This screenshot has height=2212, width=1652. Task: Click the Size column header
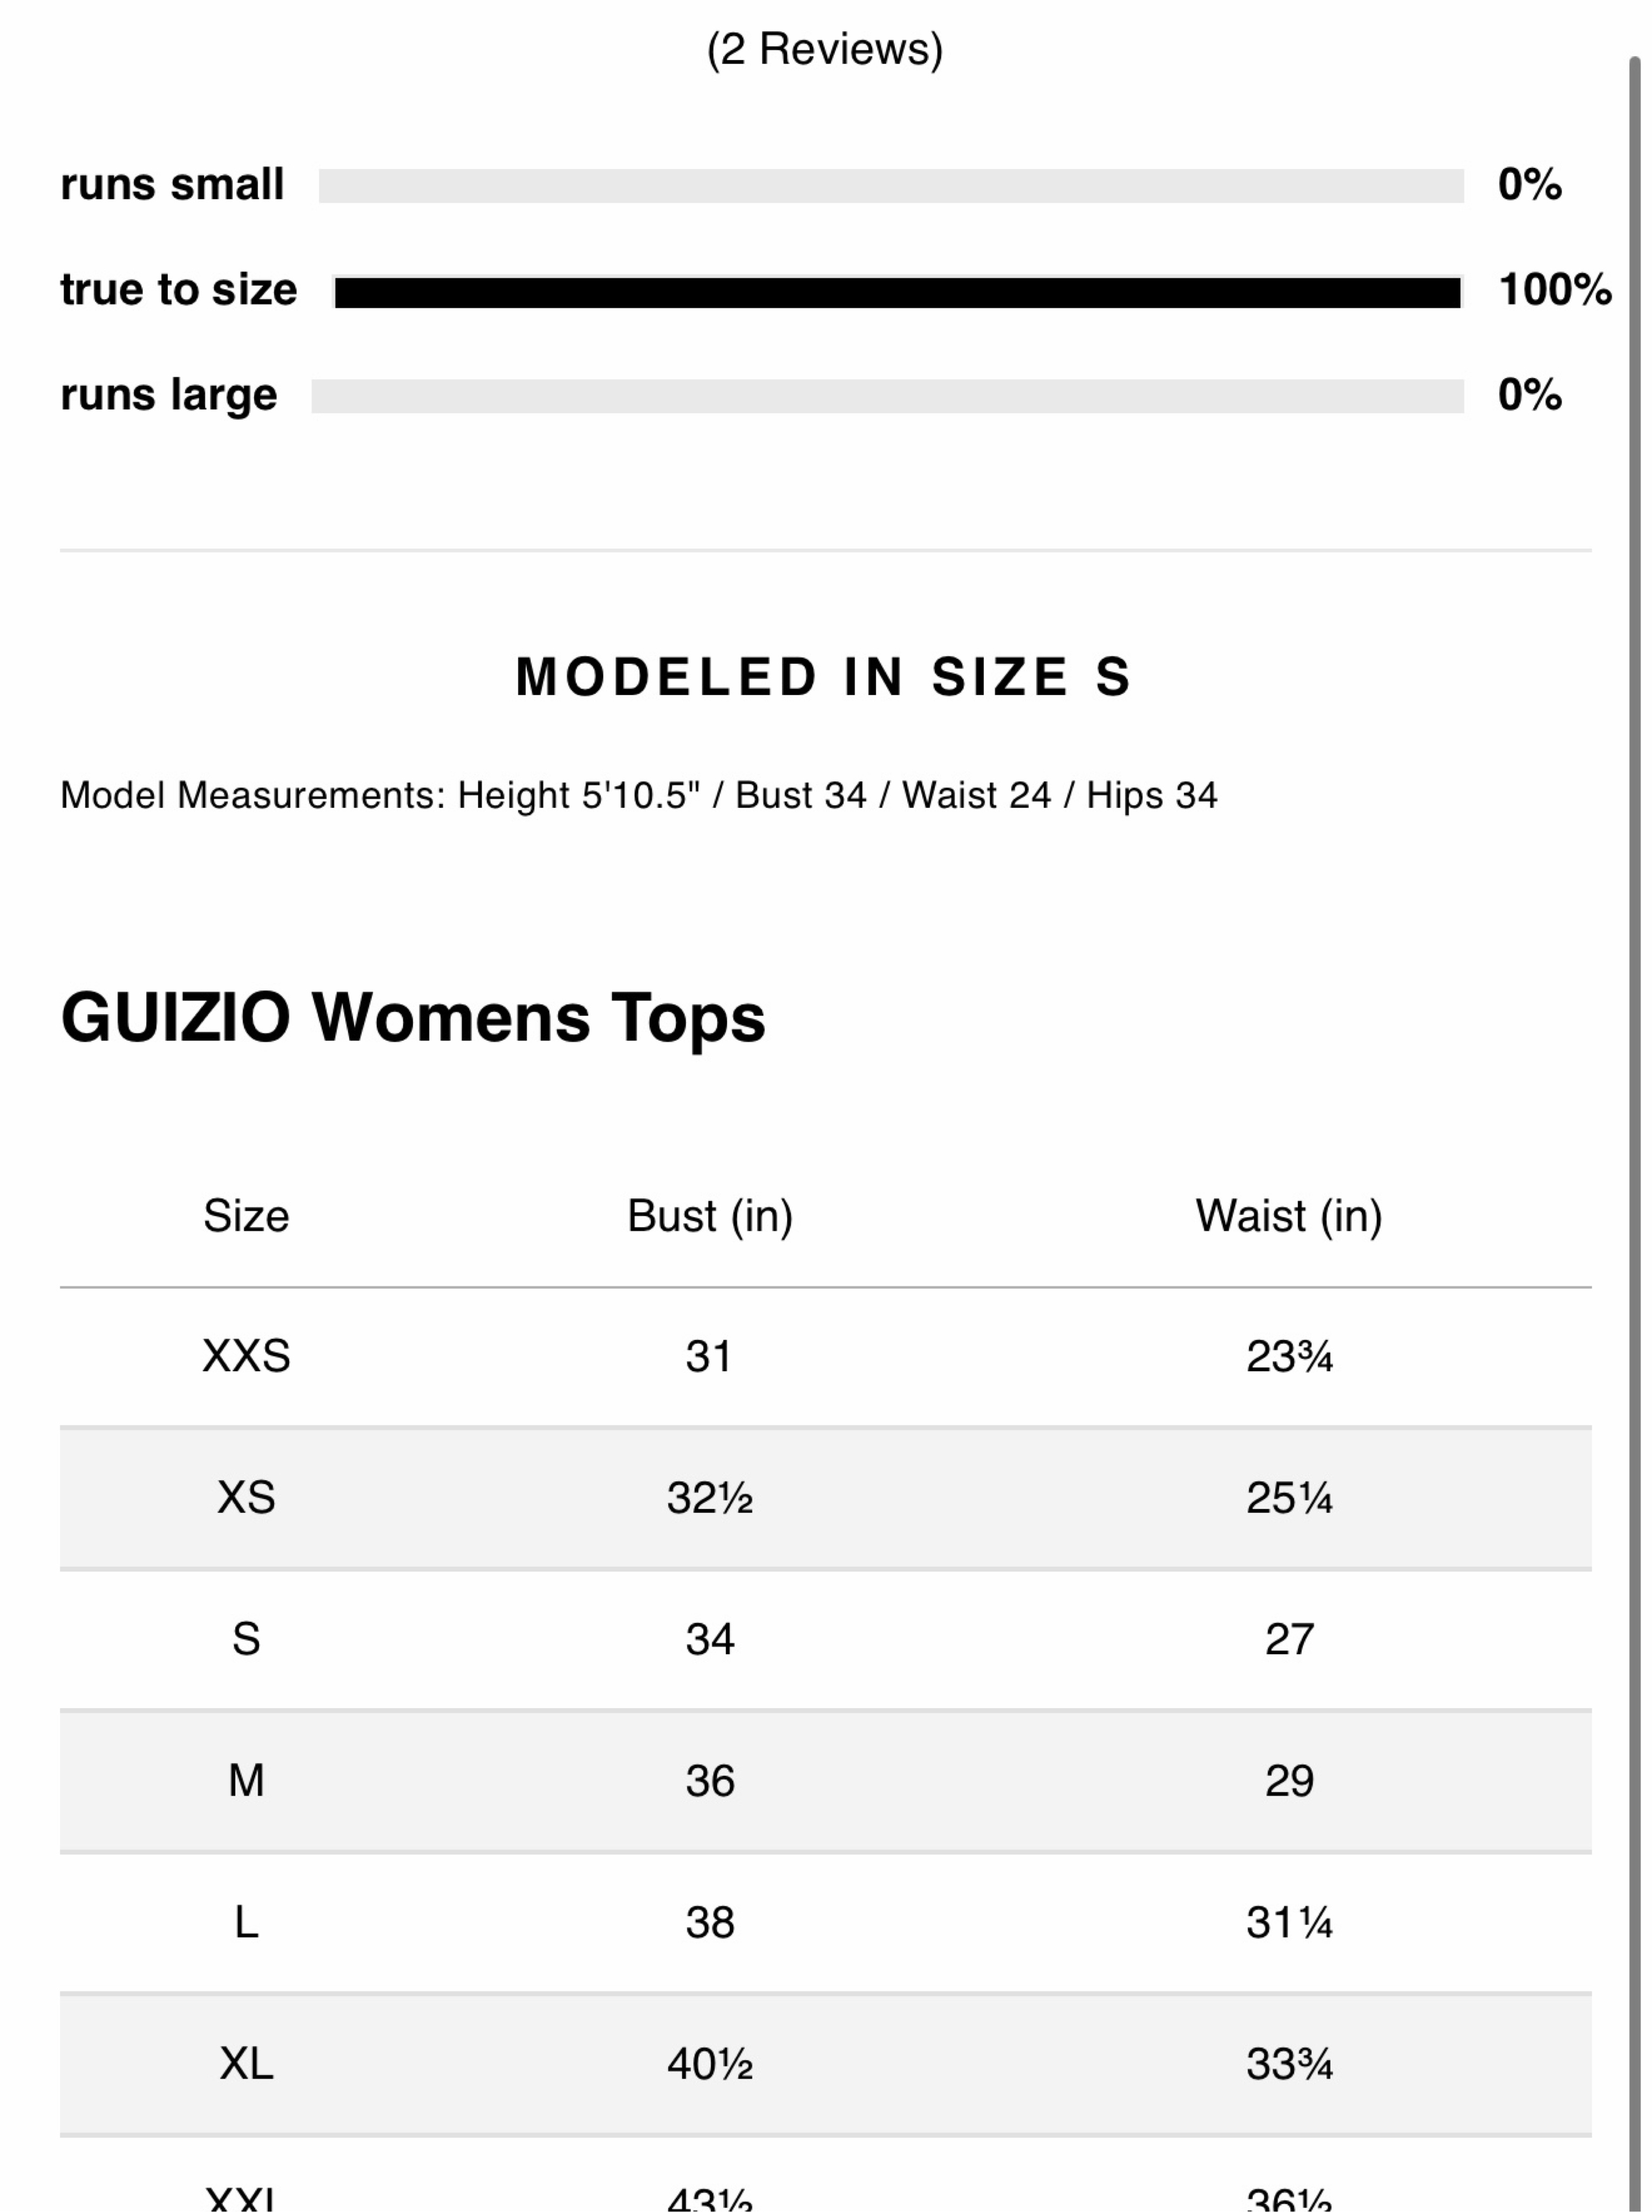pos(246,1216)
